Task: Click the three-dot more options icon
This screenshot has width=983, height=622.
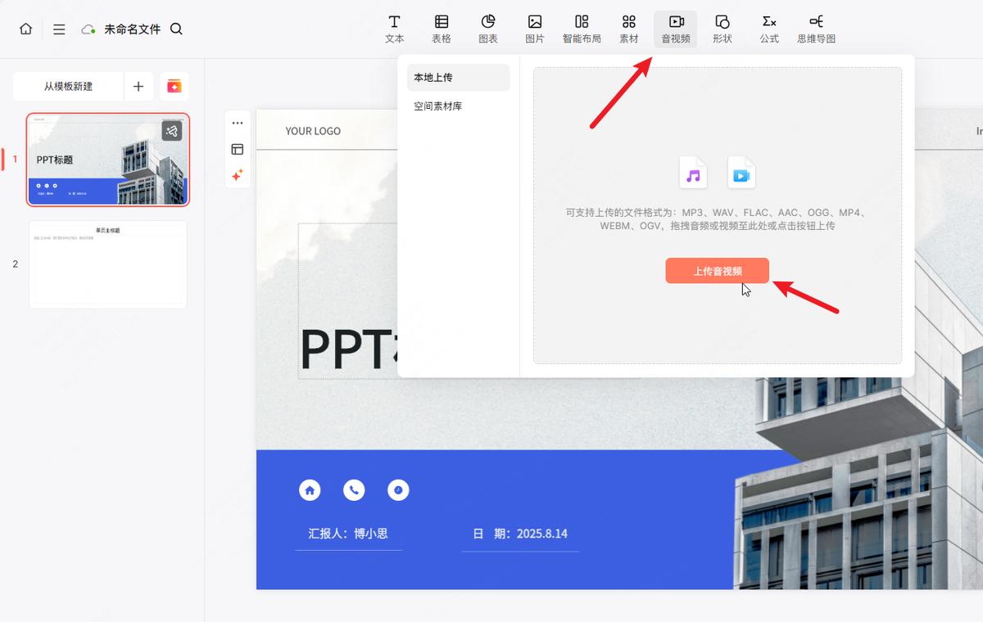Action: click(x=238, y=123)
